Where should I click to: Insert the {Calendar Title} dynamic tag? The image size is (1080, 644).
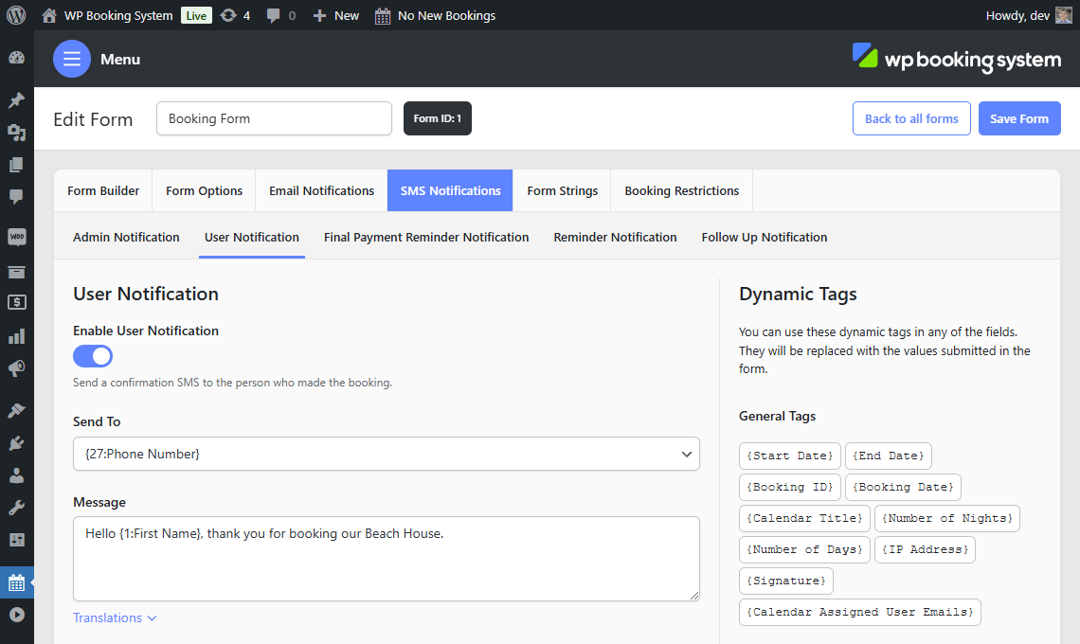tap(804, 518)
